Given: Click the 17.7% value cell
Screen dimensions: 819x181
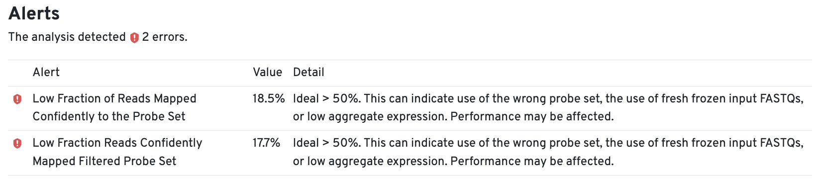Looking at the screenshot, I should coord(267,143).
